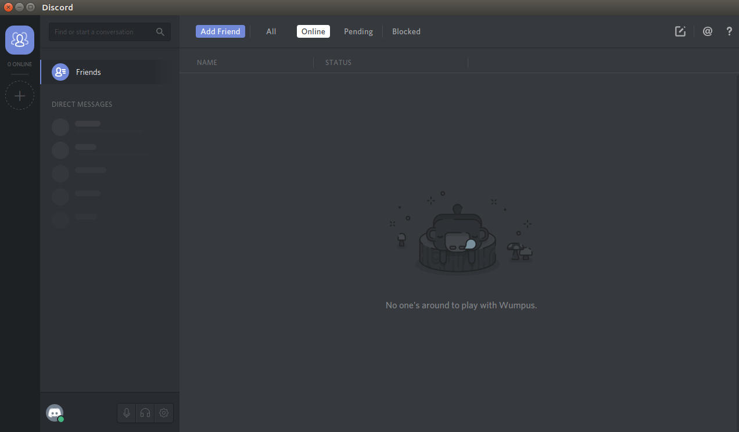
Task: Mute your microphone
Action: [x=126, y=413]
